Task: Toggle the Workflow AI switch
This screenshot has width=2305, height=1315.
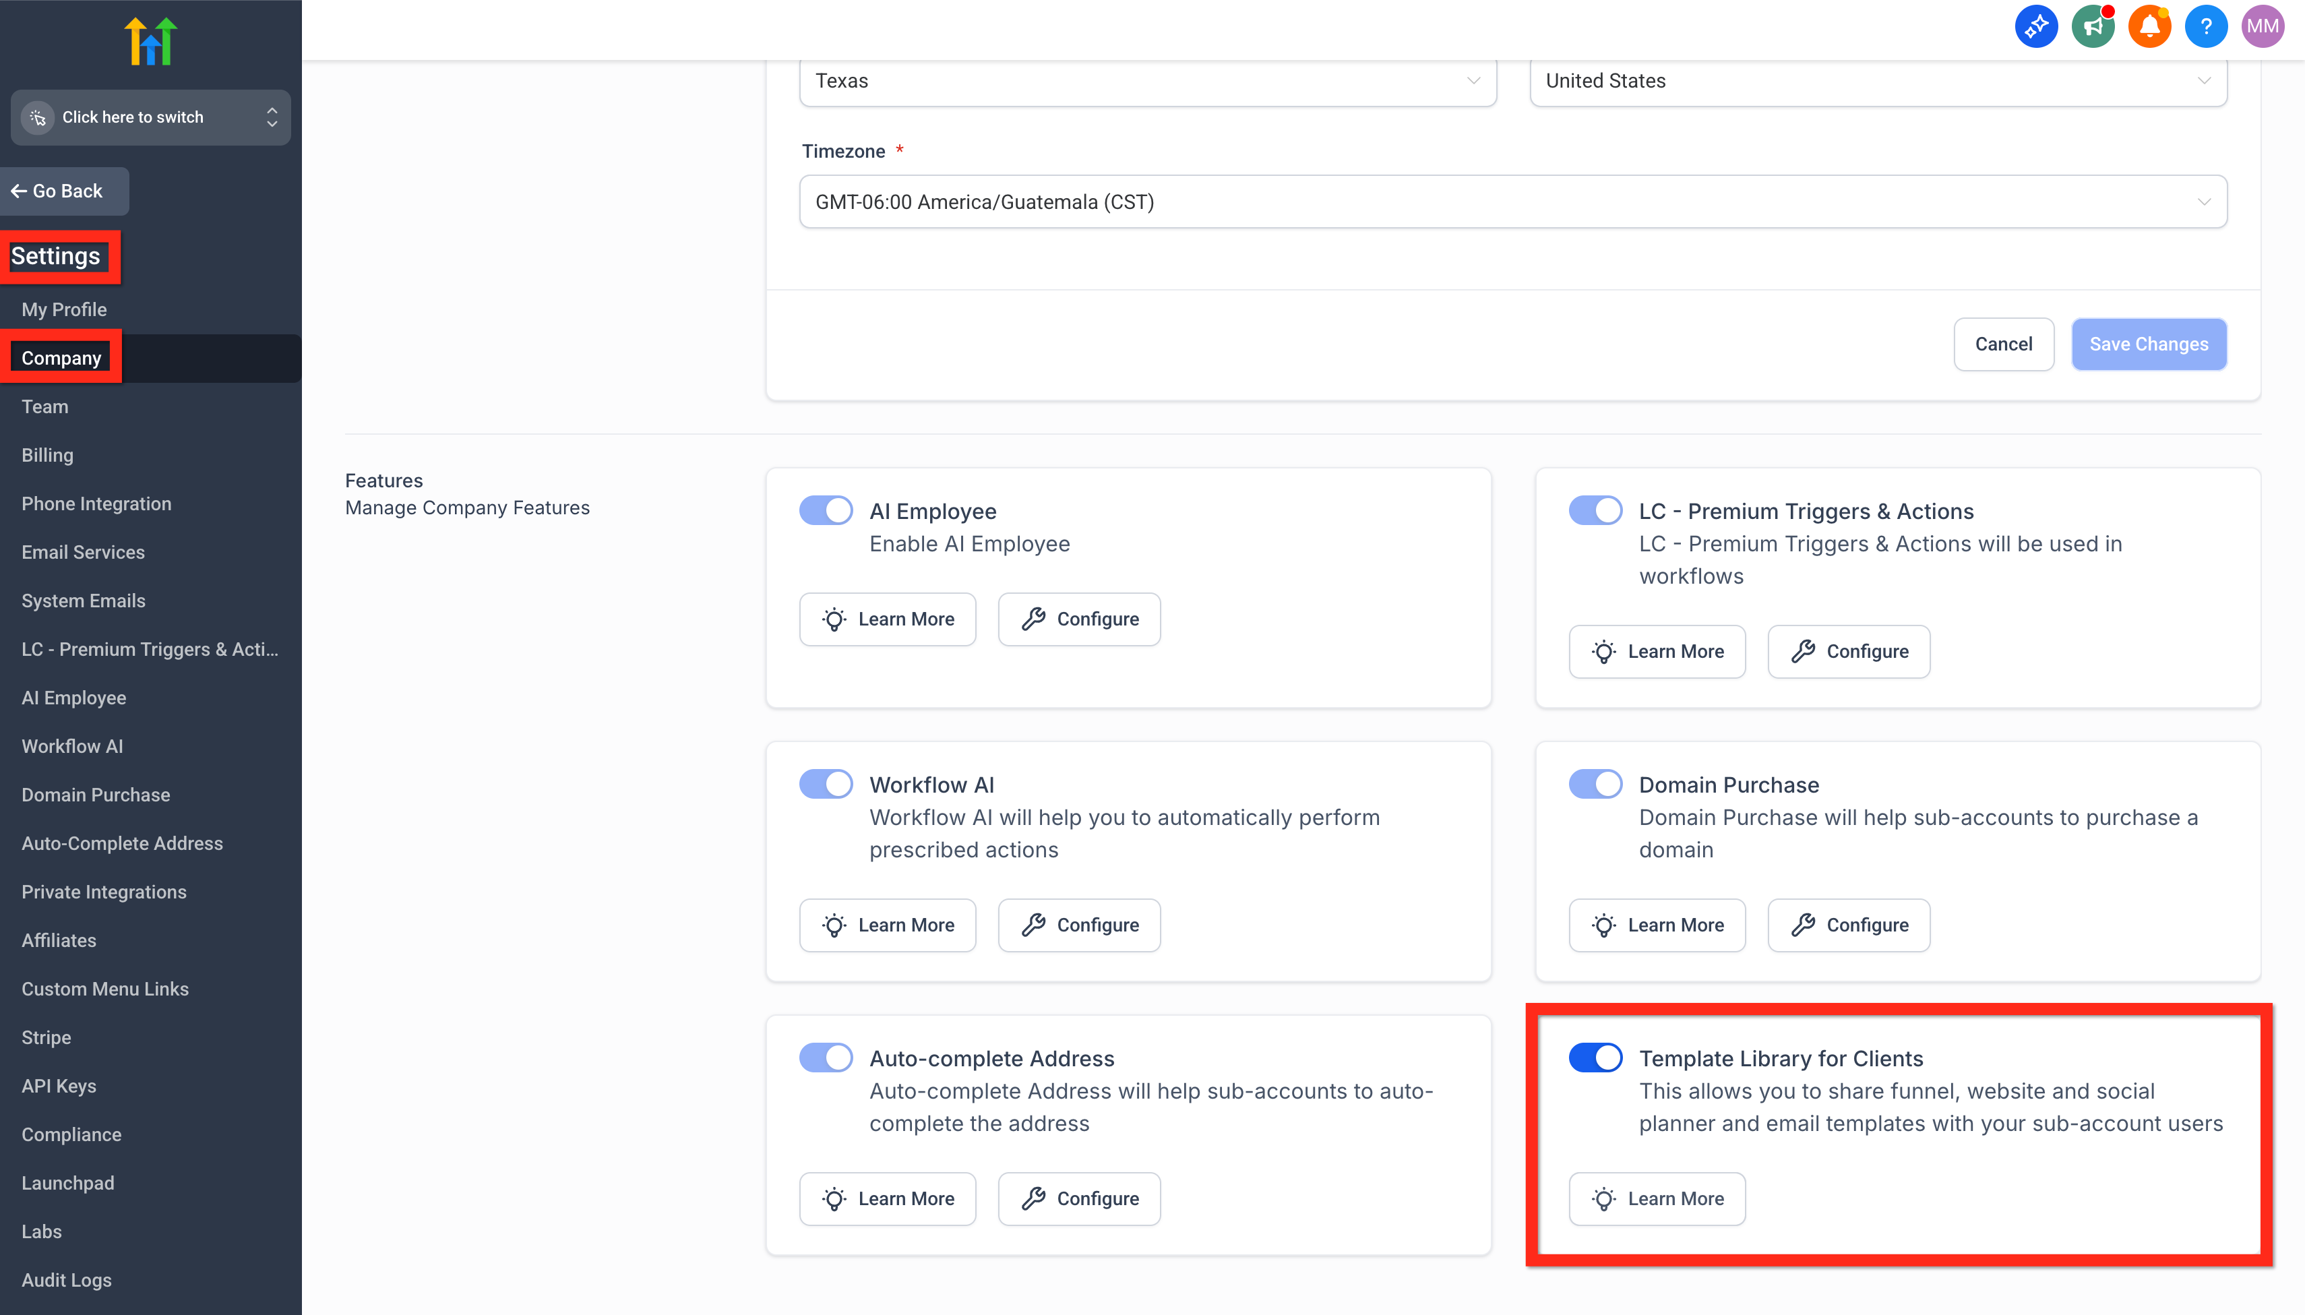Action: pos(825,784)
